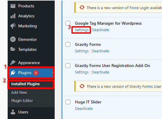This screenshot has height=119, width=162.
Task: Click the Appearance paintbrush icon
Action: pyautogui.click(x=13, y=63)
